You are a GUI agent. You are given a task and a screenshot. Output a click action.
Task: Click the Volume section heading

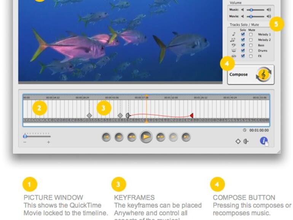(236, 3)
